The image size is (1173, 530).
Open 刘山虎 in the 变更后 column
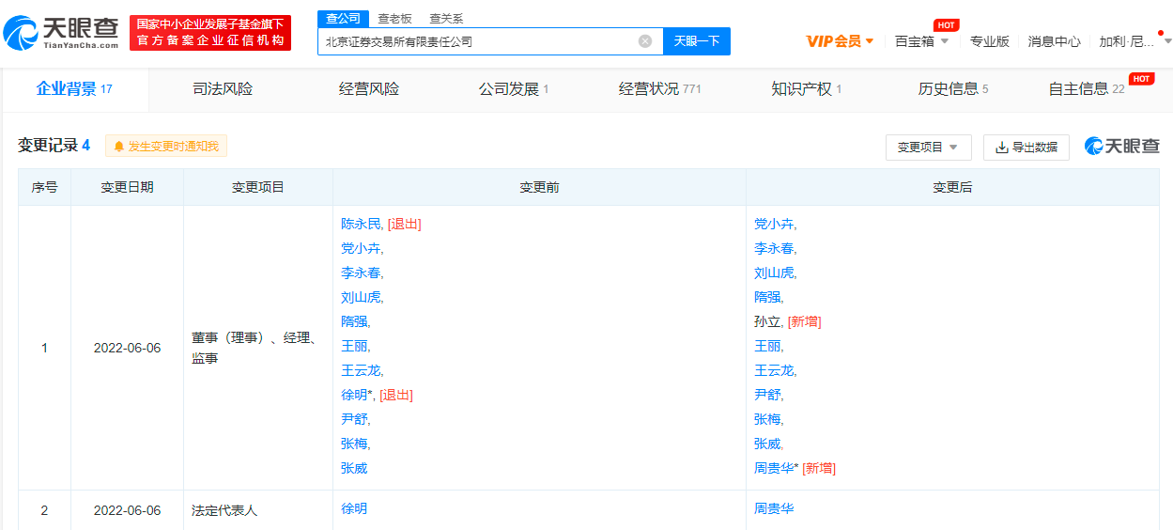point(774,273)
